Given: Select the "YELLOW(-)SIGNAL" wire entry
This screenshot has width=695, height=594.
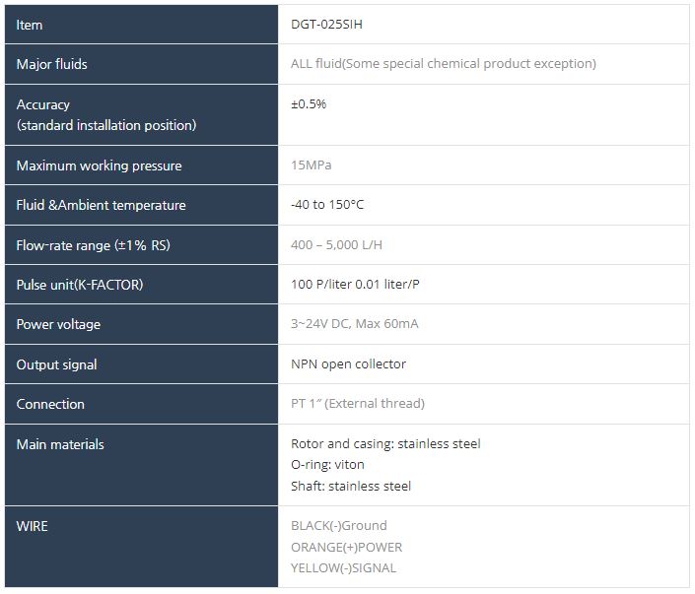Looking at the screenshot, I should click(x=343, y=567).
